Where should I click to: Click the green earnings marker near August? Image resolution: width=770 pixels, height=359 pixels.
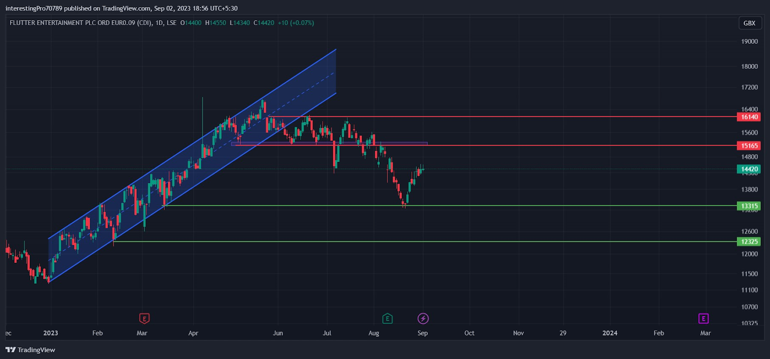[x=387, y=318]
